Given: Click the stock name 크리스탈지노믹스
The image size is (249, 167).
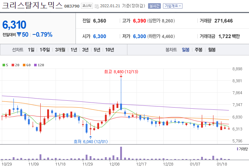Looking at the screenshot, I should click(32, 5).
